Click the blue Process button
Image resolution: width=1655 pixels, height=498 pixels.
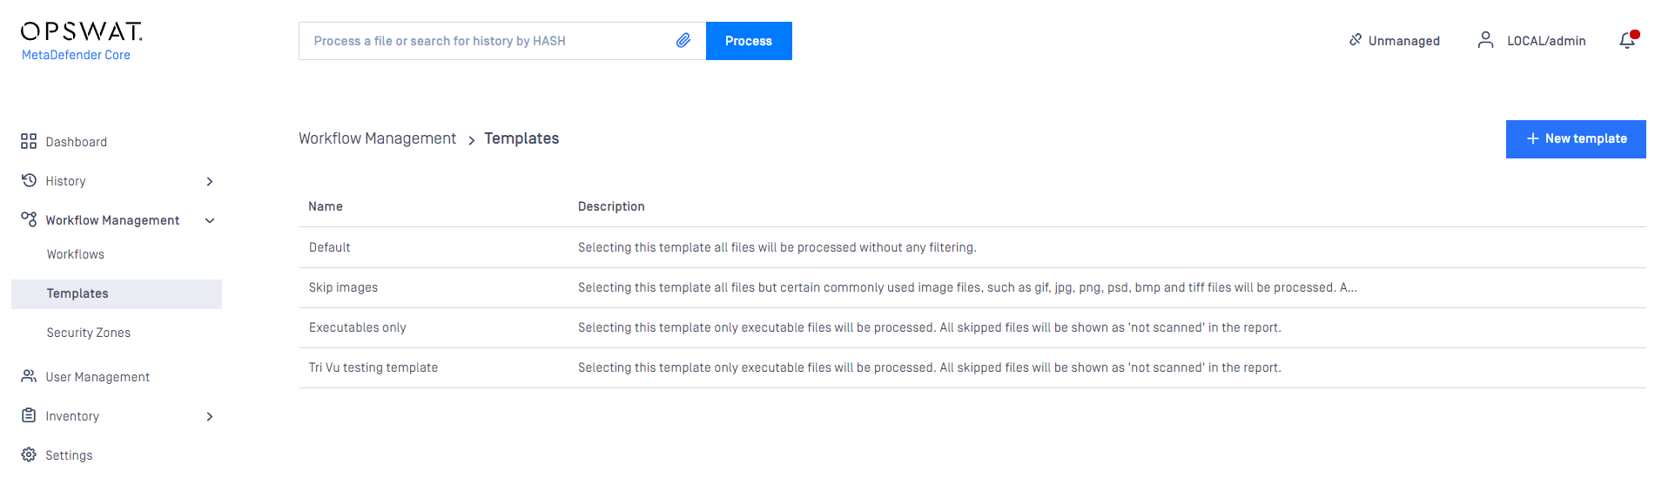(749, 41)
